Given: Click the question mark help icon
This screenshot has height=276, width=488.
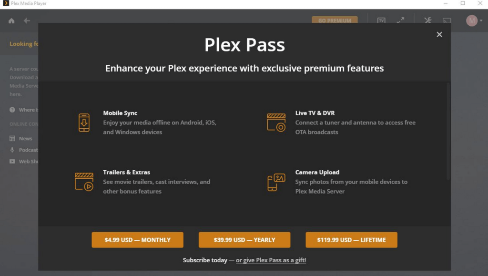Looking at the screenshot, I should tap(12, 110).
